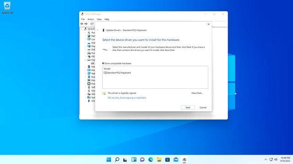
Task: Open the Recycle Bin on desktop
Action: tap(7, 8)
